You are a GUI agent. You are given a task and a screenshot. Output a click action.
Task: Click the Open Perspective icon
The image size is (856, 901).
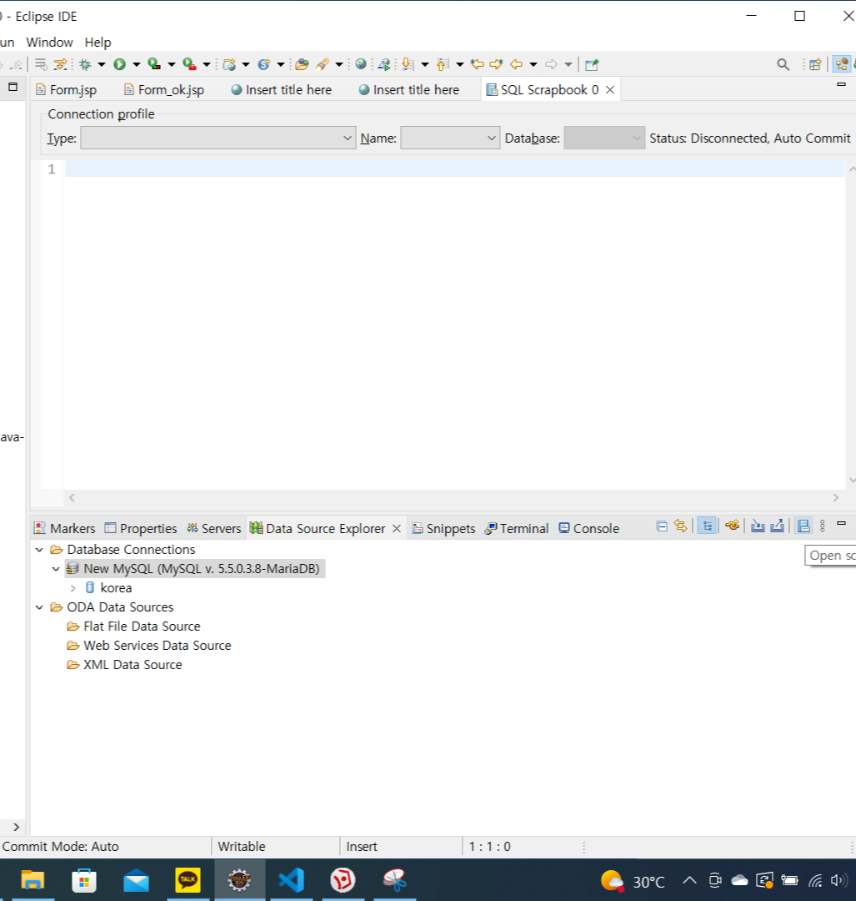(x=815, y=64)
